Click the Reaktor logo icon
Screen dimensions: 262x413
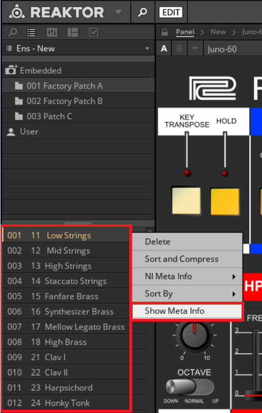(18, 12)
